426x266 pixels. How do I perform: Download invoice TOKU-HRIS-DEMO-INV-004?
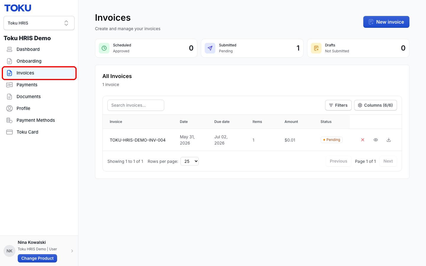coord(389,140)
